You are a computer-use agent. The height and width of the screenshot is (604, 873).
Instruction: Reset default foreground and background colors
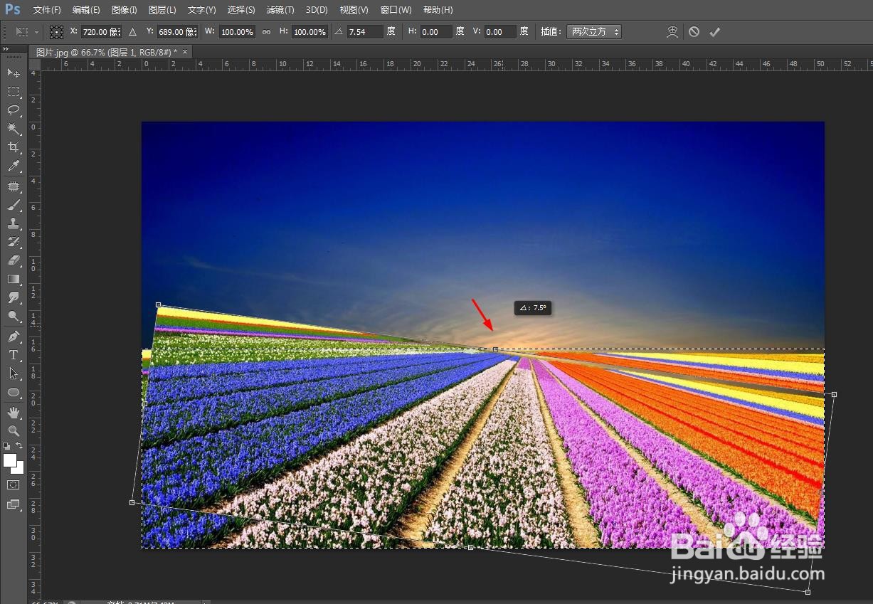coord(6,446)
